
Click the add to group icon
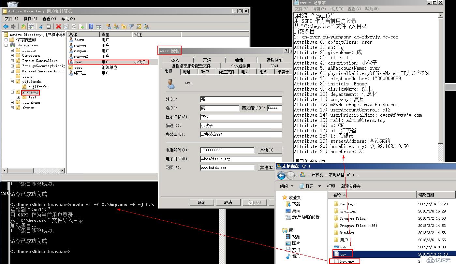click(x=146, y=27)
